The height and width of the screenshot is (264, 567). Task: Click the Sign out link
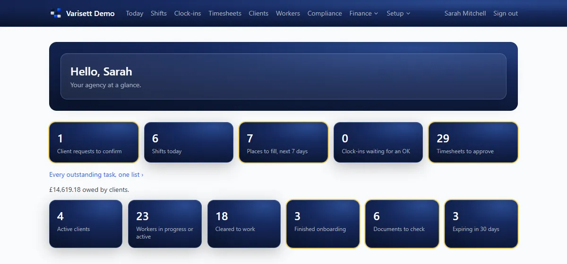[x=506, y=13]
